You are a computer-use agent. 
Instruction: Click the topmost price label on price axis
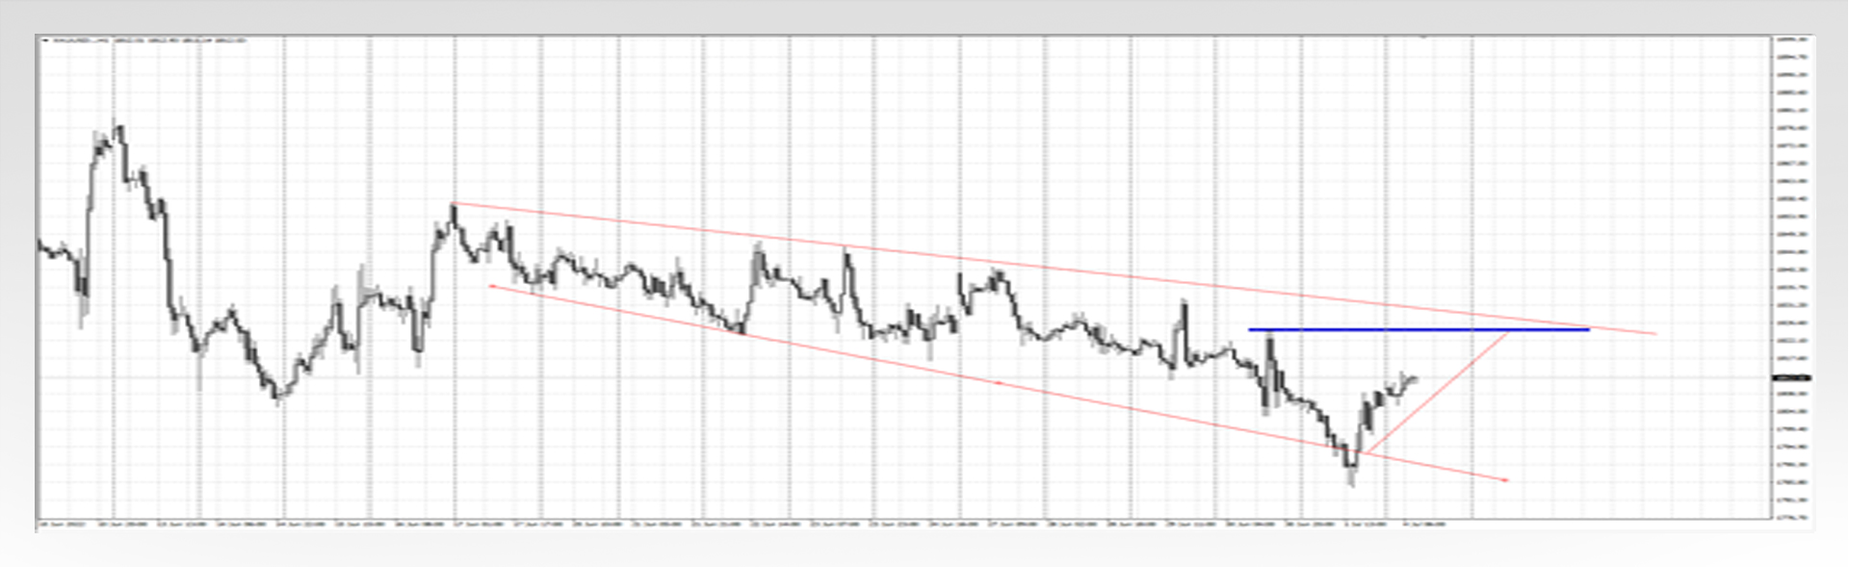point(1791,40)
